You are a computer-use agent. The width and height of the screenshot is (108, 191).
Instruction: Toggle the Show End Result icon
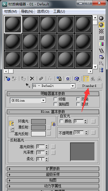click(x=86, y=79)
